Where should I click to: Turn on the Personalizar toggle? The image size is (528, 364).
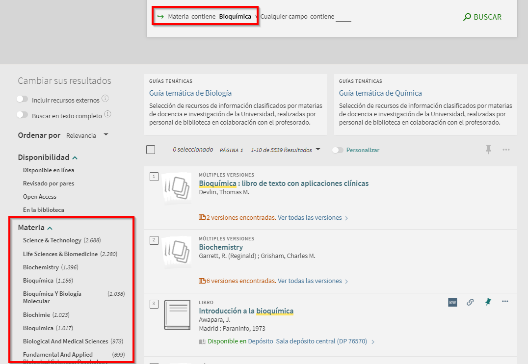[338, 150]
